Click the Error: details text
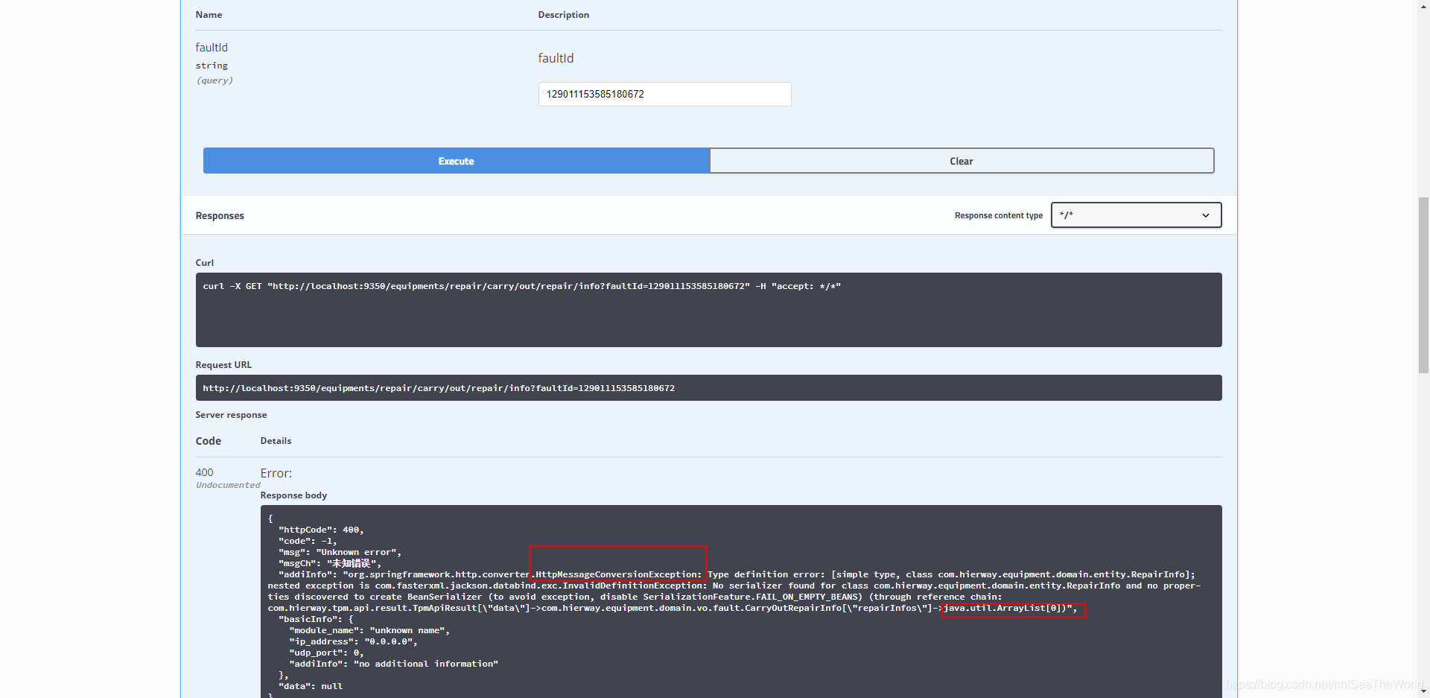The width and height of the screenshot is (1430, 698). (276, 473)
